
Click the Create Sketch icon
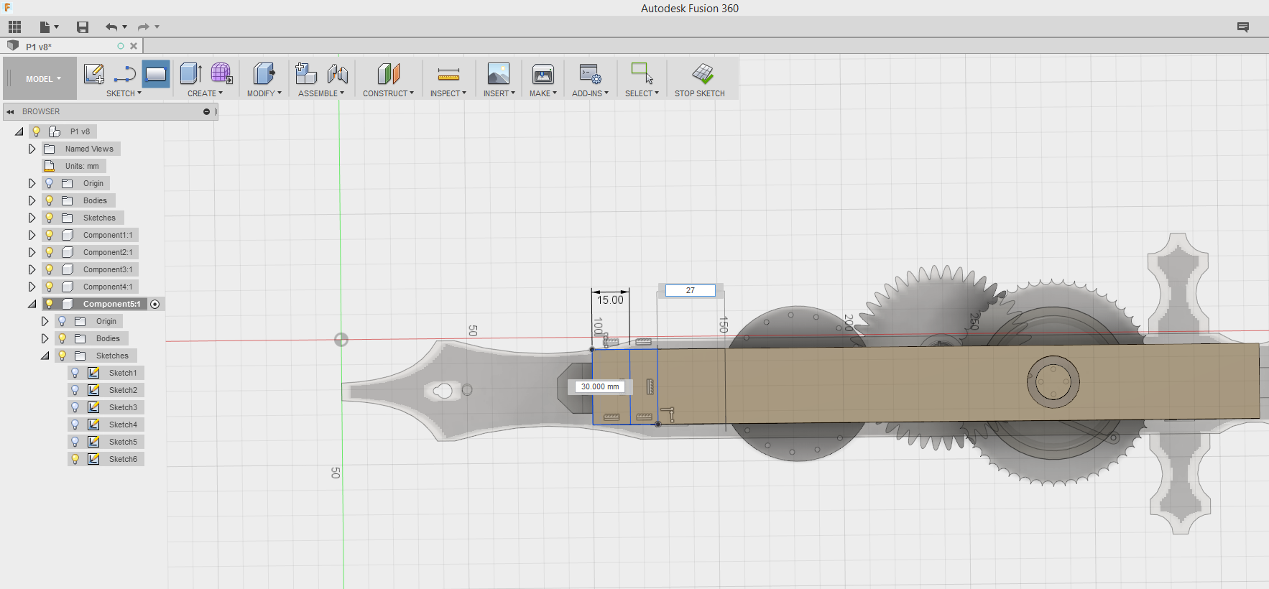(x=94, y=73)
